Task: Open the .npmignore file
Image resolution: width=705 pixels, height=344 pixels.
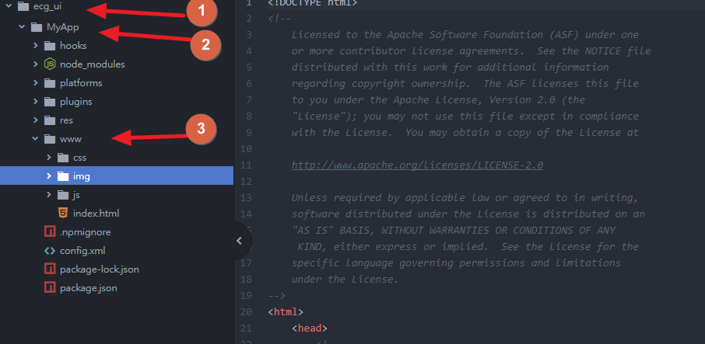Action: (x=85, y=232)
